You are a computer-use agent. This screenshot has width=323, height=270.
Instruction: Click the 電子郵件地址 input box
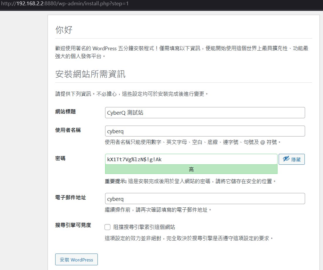205,199
